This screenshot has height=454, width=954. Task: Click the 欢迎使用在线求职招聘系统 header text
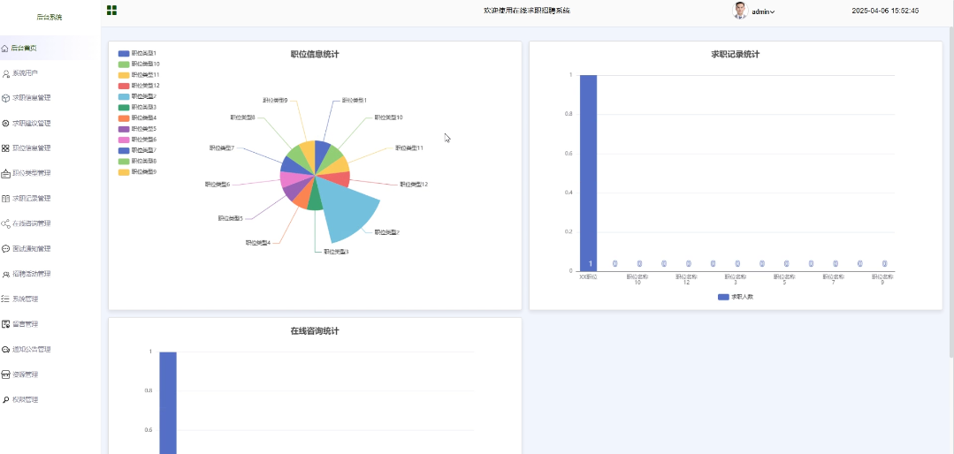(x=527, y=11)
